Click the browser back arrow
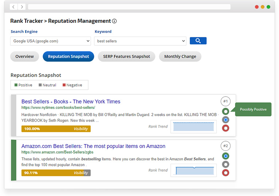The height and width of the screenshot is (196, 279). [13, 7]
